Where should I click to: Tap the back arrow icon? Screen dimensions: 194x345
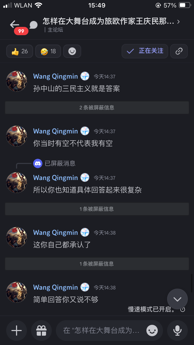(x=14, y=25)
